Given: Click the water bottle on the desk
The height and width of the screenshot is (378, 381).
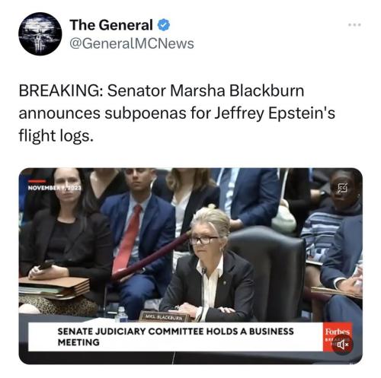Looking at the screenshot, I should pyautogui.click(x=121, y=315).
